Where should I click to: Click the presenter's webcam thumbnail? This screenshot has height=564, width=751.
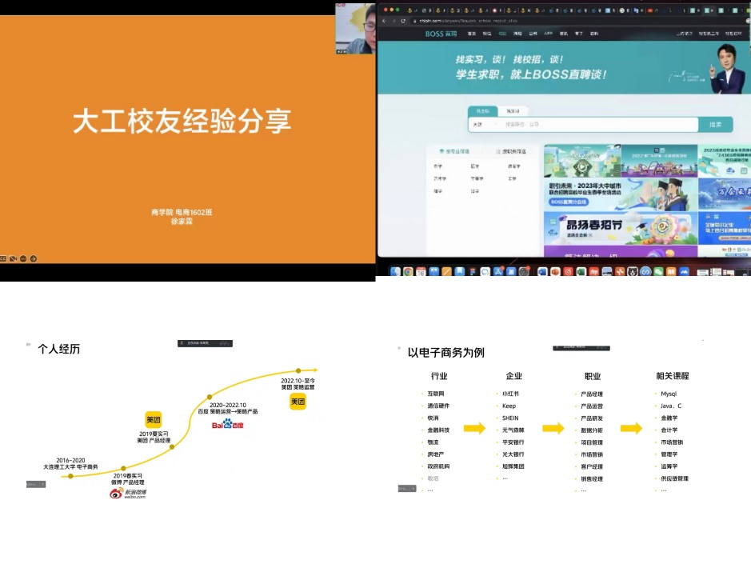click(x=355, y=28)
